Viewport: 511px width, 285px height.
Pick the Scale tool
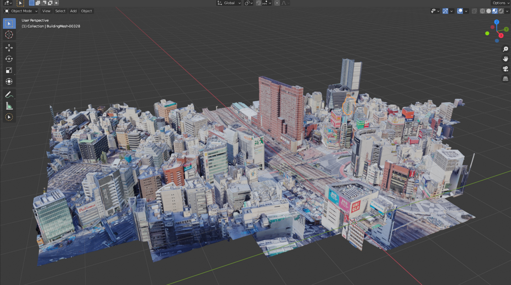point(9,70)
